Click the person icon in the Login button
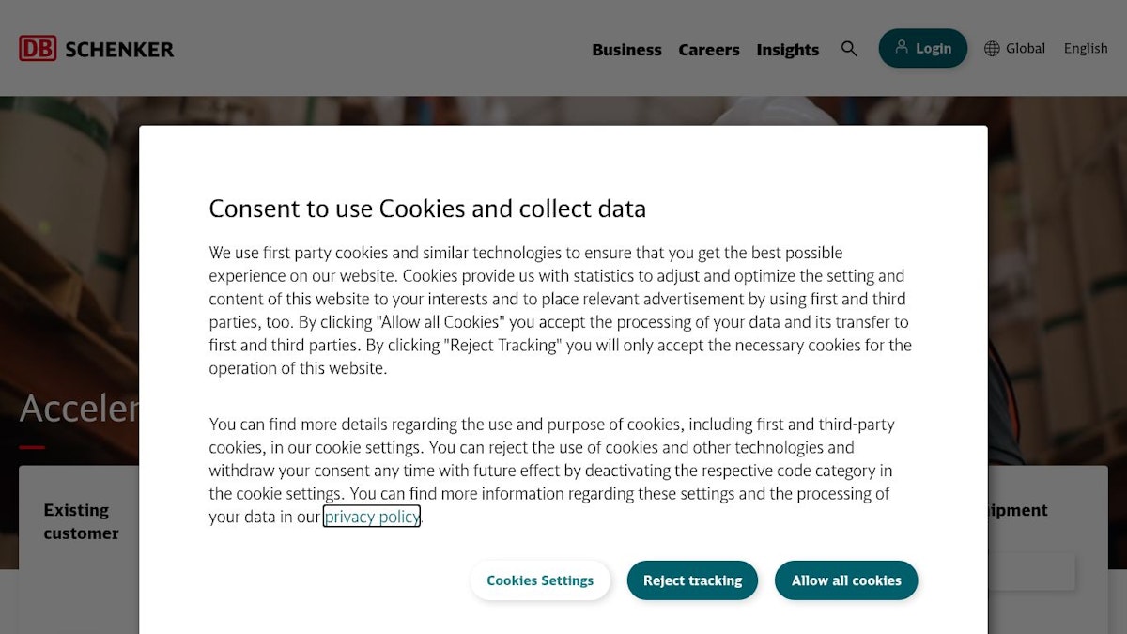Viewport: 1127px width, 634px height. [x=902, y=47]
